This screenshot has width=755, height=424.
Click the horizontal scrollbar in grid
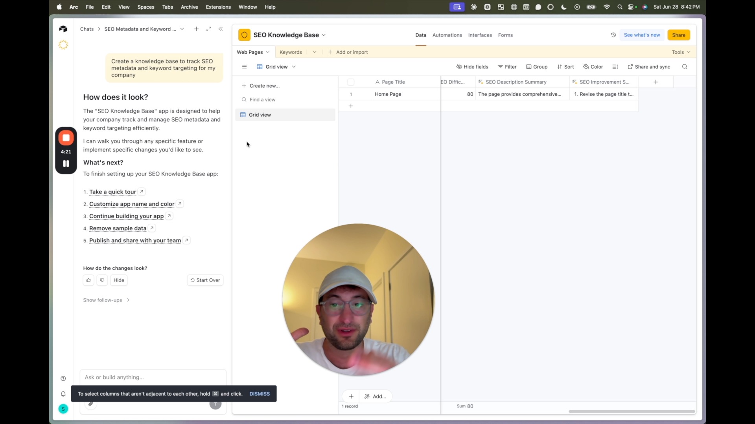[632, 411]
